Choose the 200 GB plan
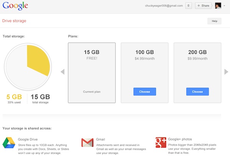The image size is (230, 156). tap(197, 92)
